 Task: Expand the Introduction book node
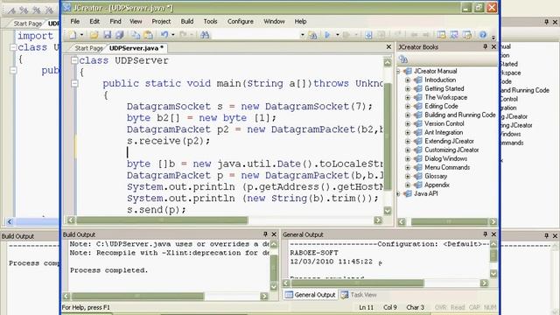point(408,80)
